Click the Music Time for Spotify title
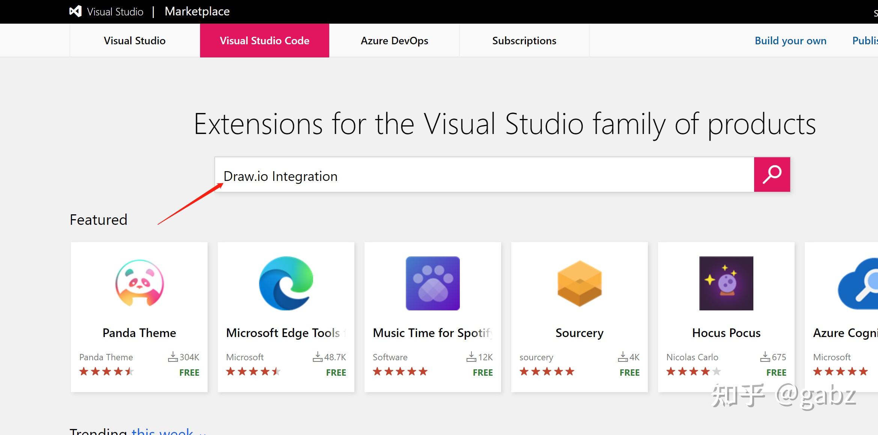The width and height of the screenshot is (878, 435). (432, 333)
